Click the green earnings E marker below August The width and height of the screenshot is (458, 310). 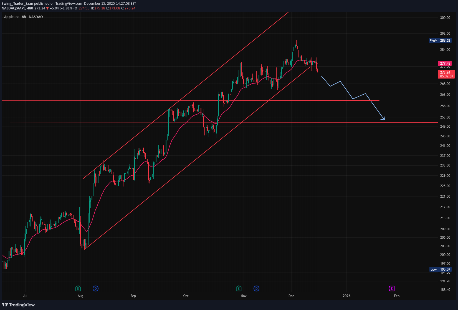[x=78, y=289]
